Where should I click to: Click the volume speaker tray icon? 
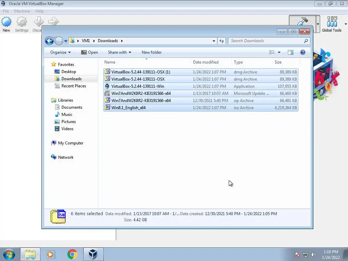(314, 255)
